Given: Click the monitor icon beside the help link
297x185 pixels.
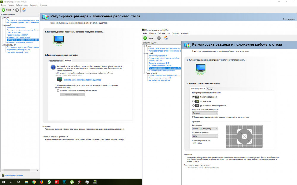Looking at the screenshot, I should (x=60, y=79).
